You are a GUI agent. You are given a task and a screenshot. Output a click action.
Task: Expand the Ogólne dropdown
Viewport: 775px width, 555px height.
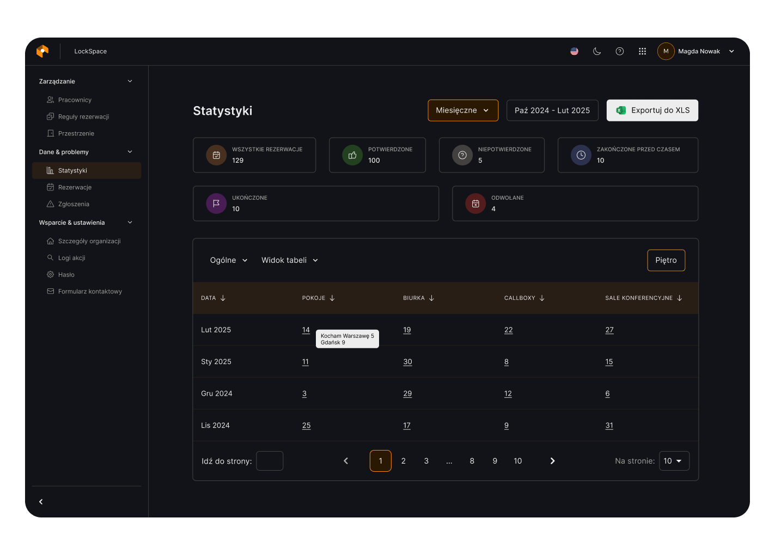tap(229, 260)
